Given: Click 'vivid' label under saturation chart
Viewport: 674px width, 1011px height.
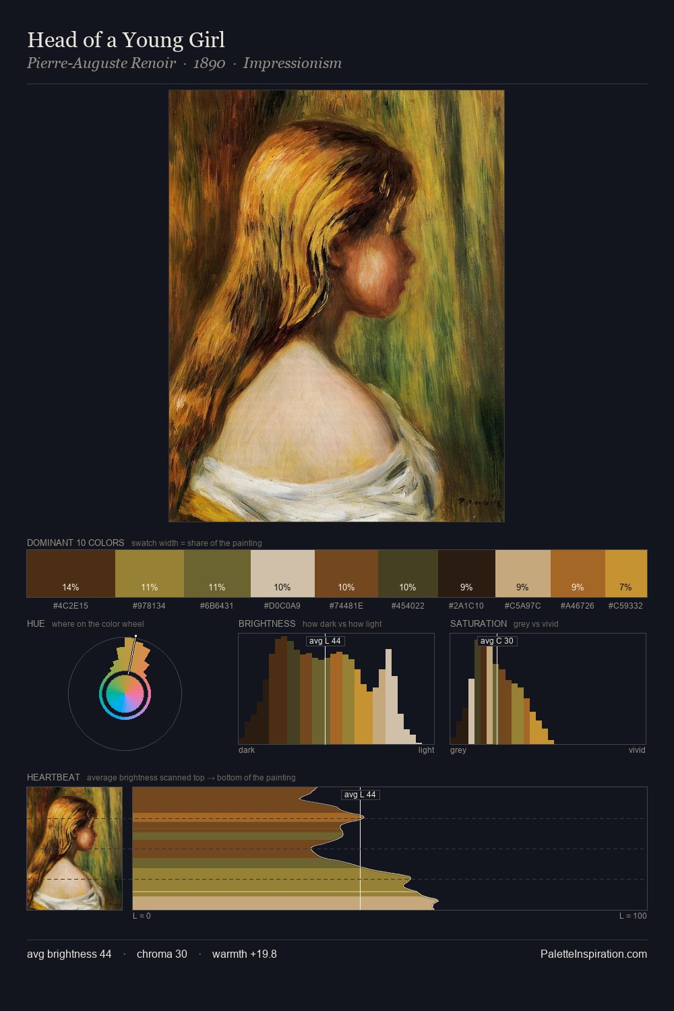Looking at the screenshot, I should point(637,750).
